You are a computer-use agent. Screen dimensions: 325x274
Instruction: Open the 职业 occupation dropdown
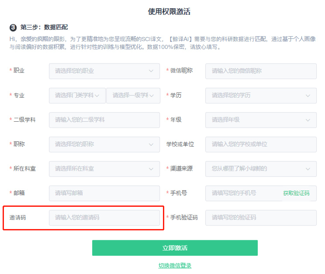pos(104,71)
